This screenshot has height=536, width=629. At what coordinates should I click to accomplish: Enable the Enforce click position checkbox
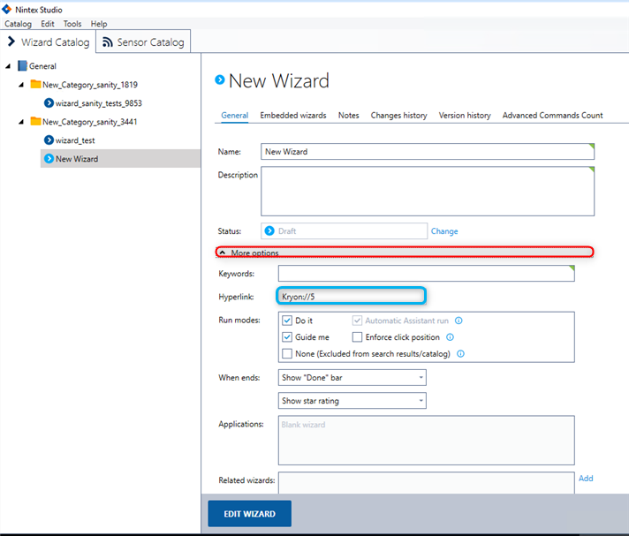tap(357, 337)
